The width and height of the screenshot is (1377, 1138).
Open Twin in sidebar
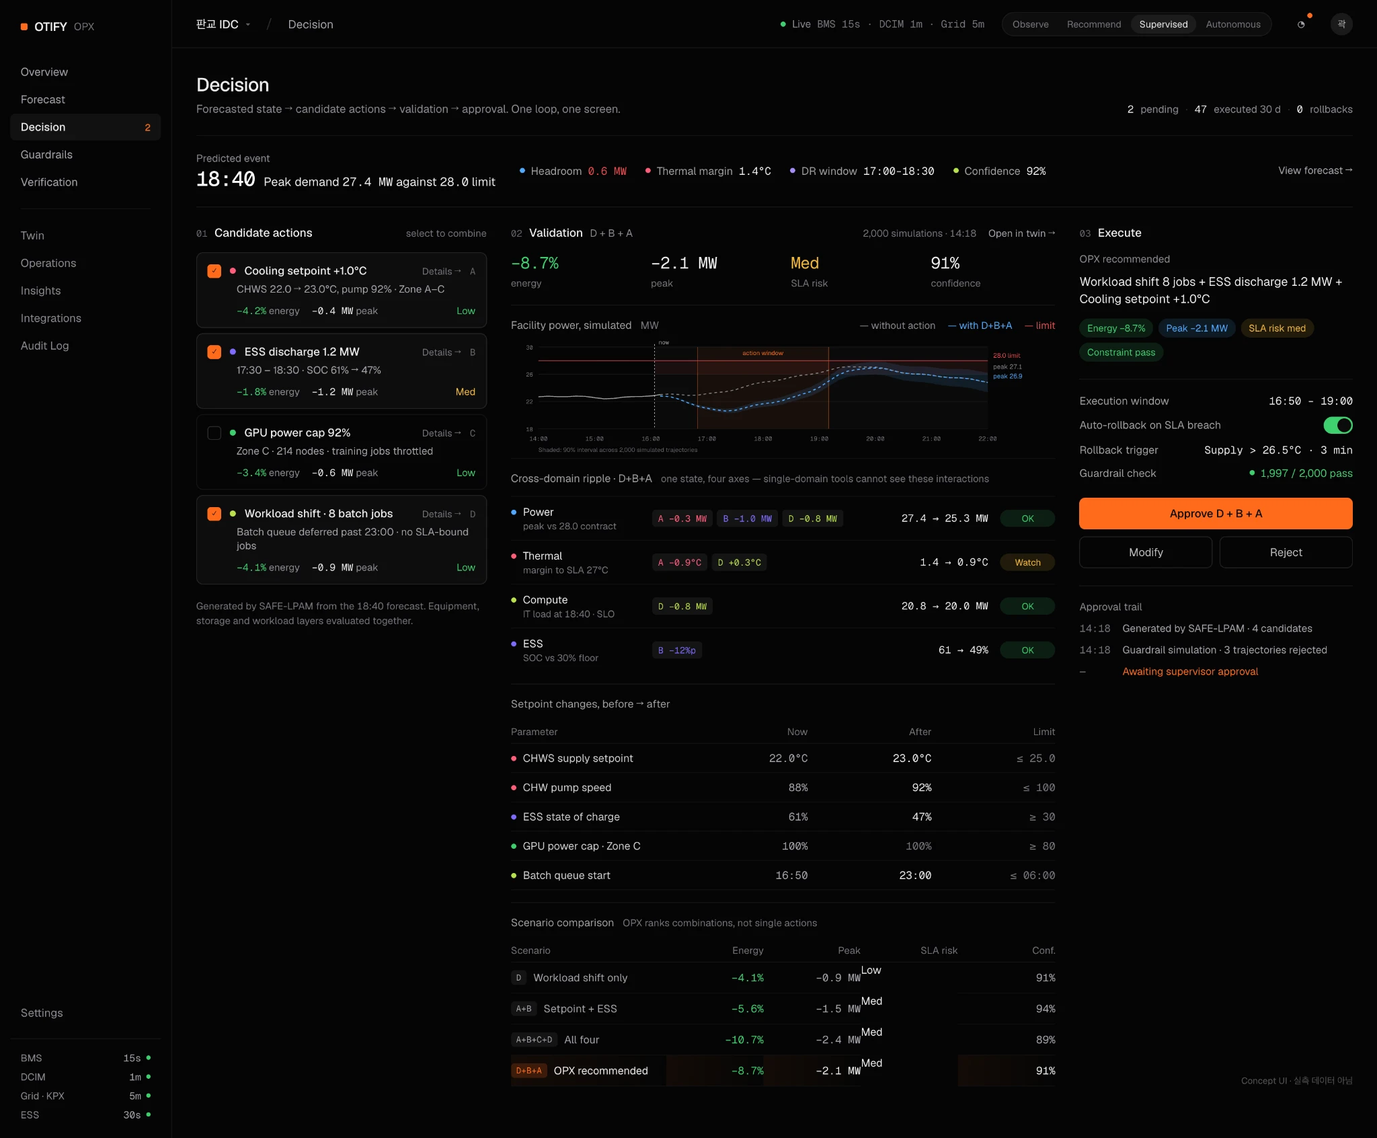coord(85,235)
